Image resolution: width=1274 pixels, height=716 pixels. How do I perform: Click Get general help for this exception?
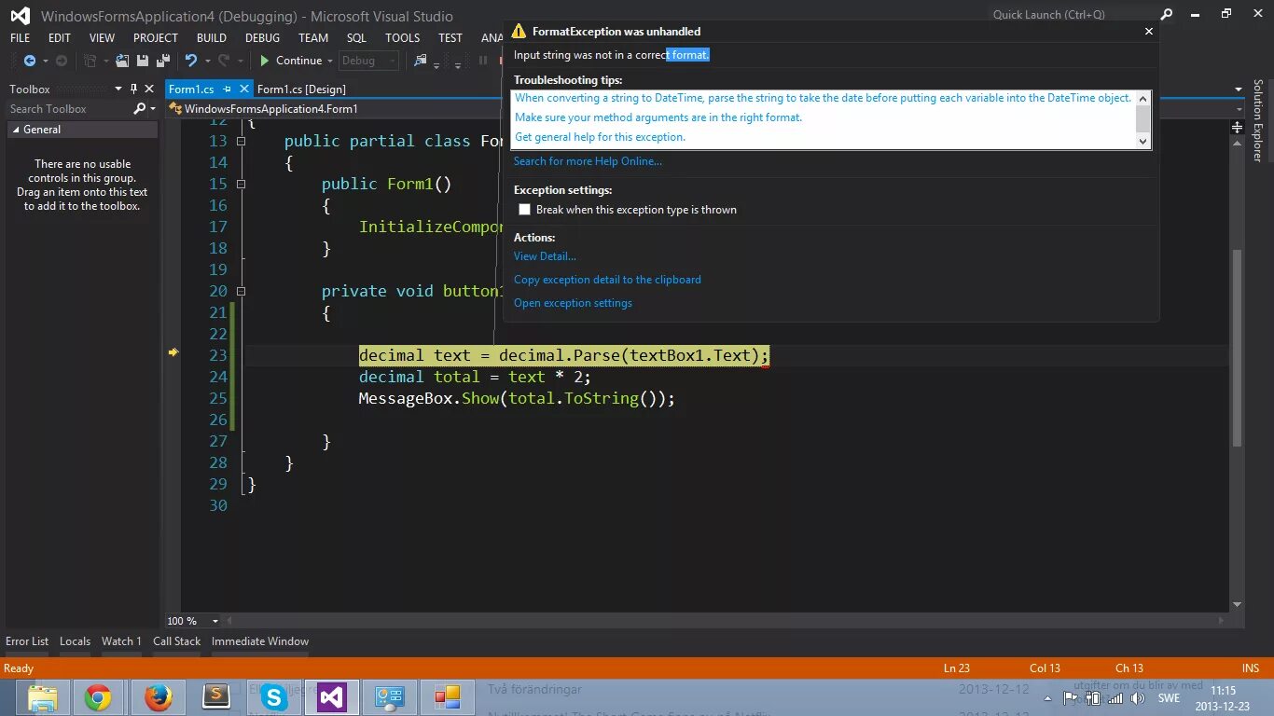(600, 137)
